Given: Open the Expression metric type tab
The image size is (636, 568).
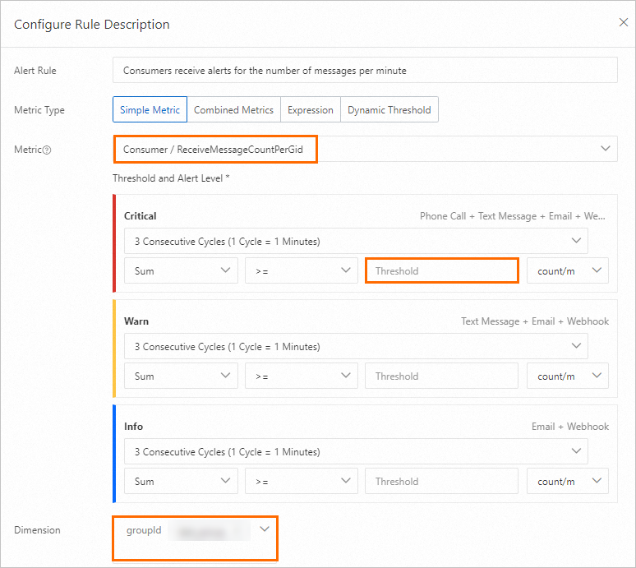Looking at the screenshot, I should pyautogui.click(x=310, y=110).
